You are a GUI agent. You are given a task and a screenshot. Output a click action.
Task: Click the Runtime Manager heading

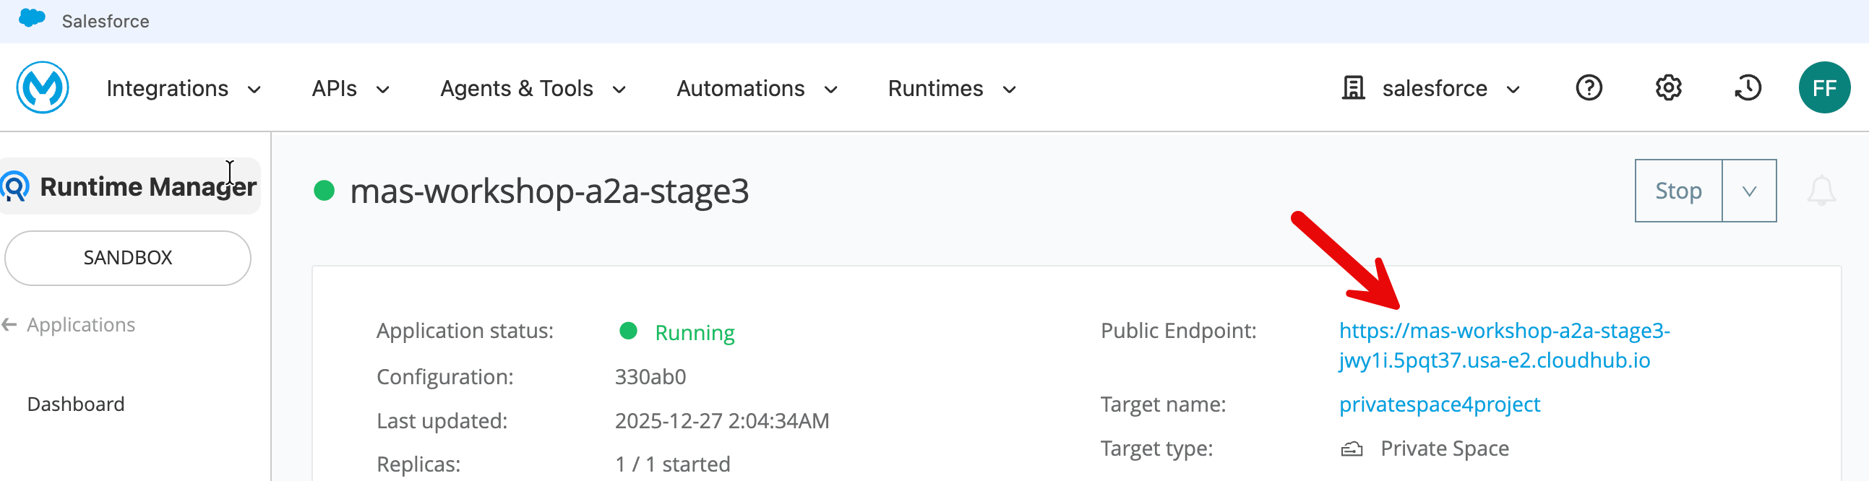coord(148,186)
